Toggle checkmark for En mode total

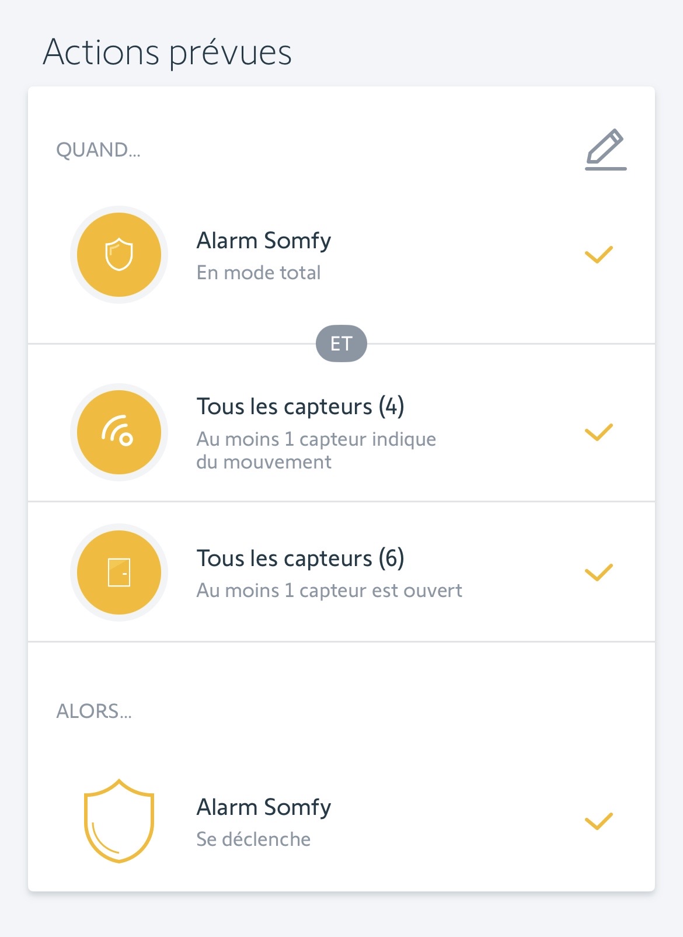(598, 255)
